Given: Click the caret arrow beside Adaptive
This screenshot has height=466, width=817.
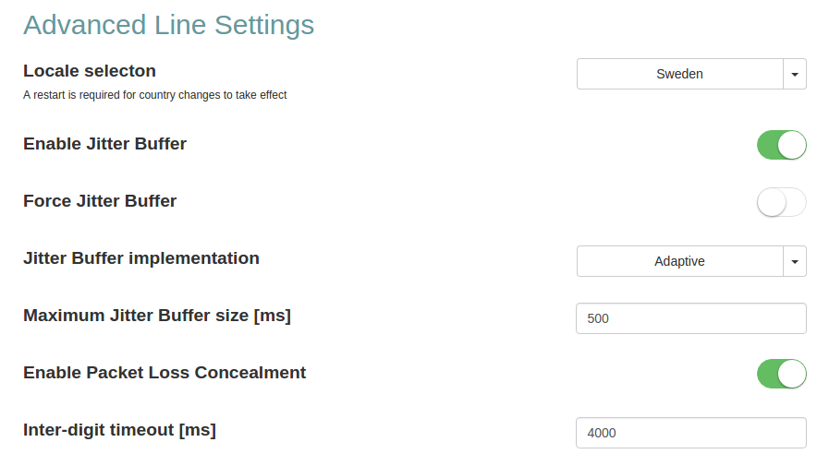Looking at the screenshot, I should [795, 261].
